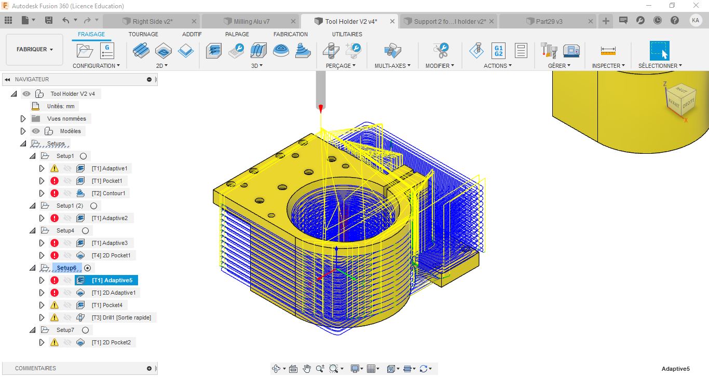
Task: Open a new design tab with plus button
Action: (x=606, y=21)
